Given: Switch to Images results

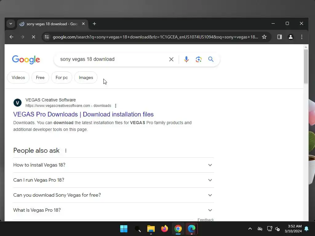Looking at the screenshot, I should pyautogui.click(x=86, y=77).
